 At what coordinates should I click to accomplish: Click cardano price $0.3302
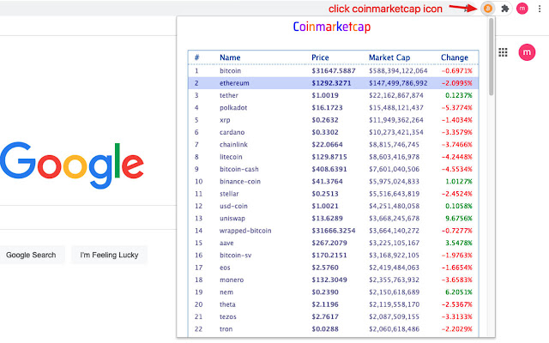[325, 132]
